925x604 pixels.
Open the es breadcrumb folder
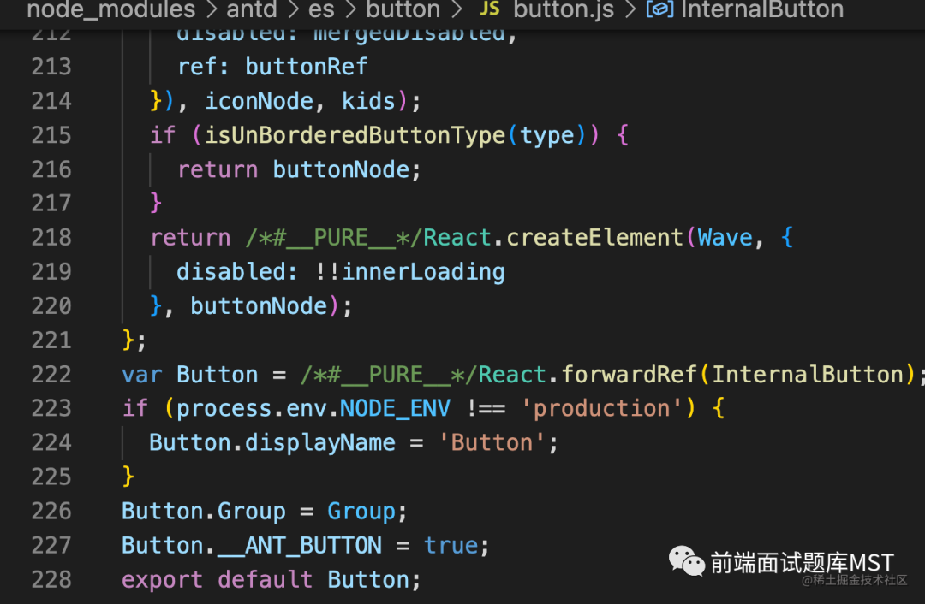(x=321, y=9)
